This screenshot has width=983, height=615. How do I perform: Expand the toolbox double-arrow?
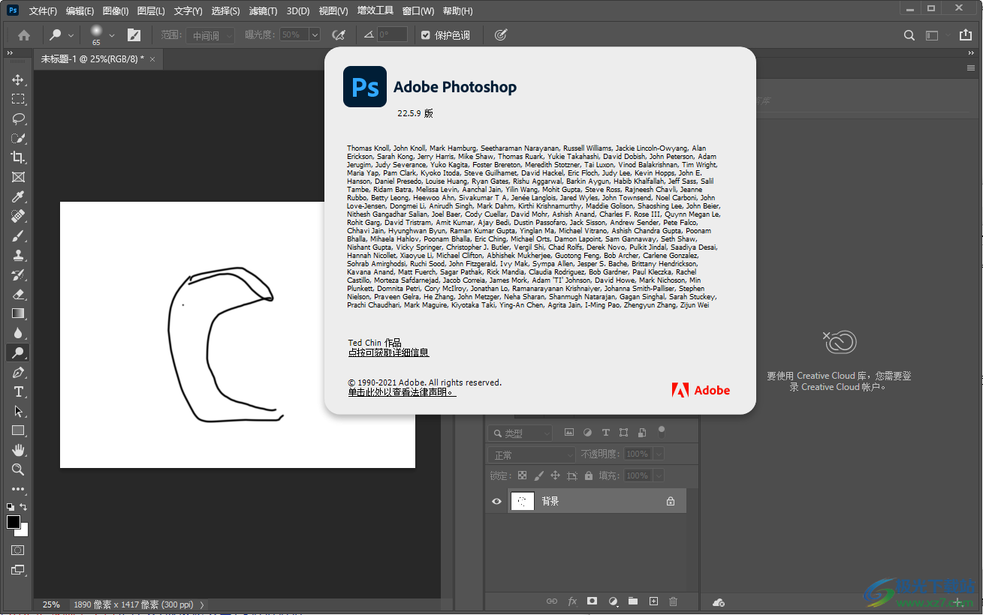[10, 53]
